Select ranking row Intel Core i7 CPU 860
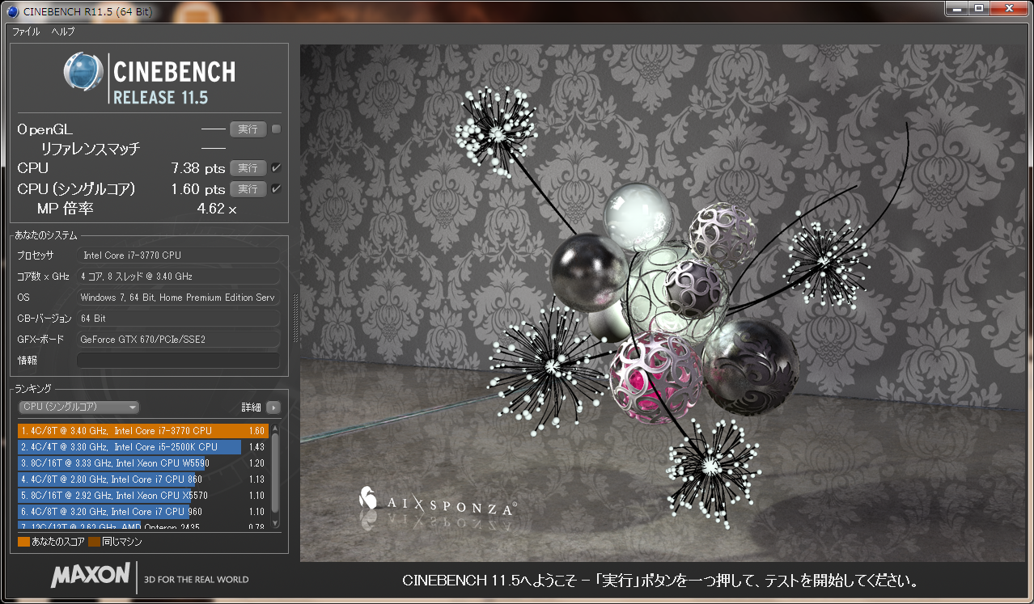This screenshot has width=1034, height=604. 142,479
